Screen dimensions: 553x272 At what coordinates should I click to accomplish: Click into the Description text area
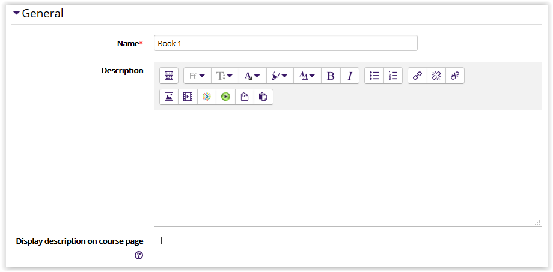click(x=348, y=168)
